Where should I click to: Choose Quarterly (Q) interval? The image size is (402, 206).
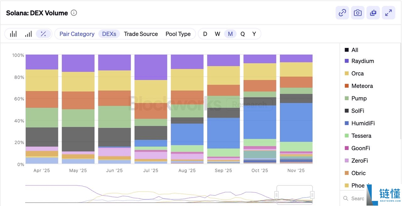242,34
